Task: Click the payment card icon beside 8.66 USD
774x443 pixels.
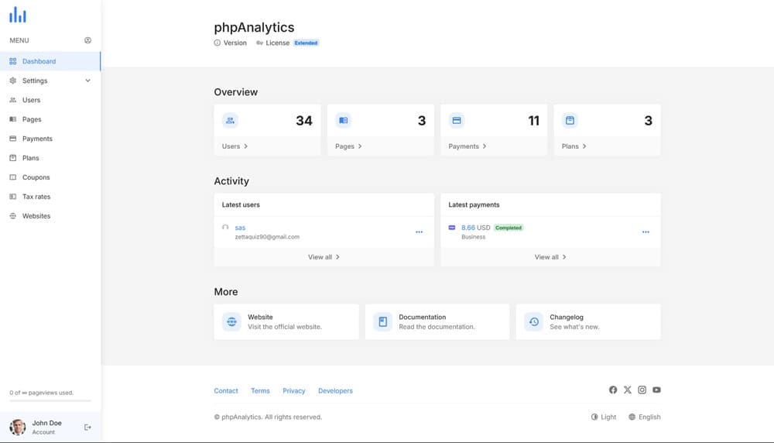Action: 452,228
